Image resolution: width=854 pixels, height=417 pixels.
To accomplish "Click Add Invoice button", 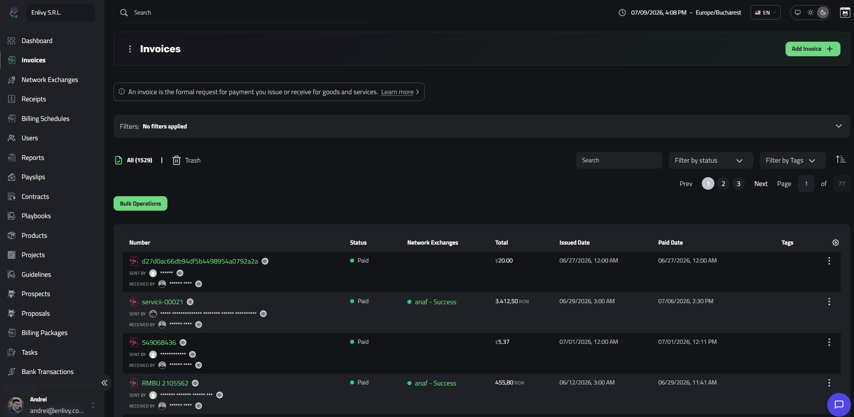I will 813,49.
